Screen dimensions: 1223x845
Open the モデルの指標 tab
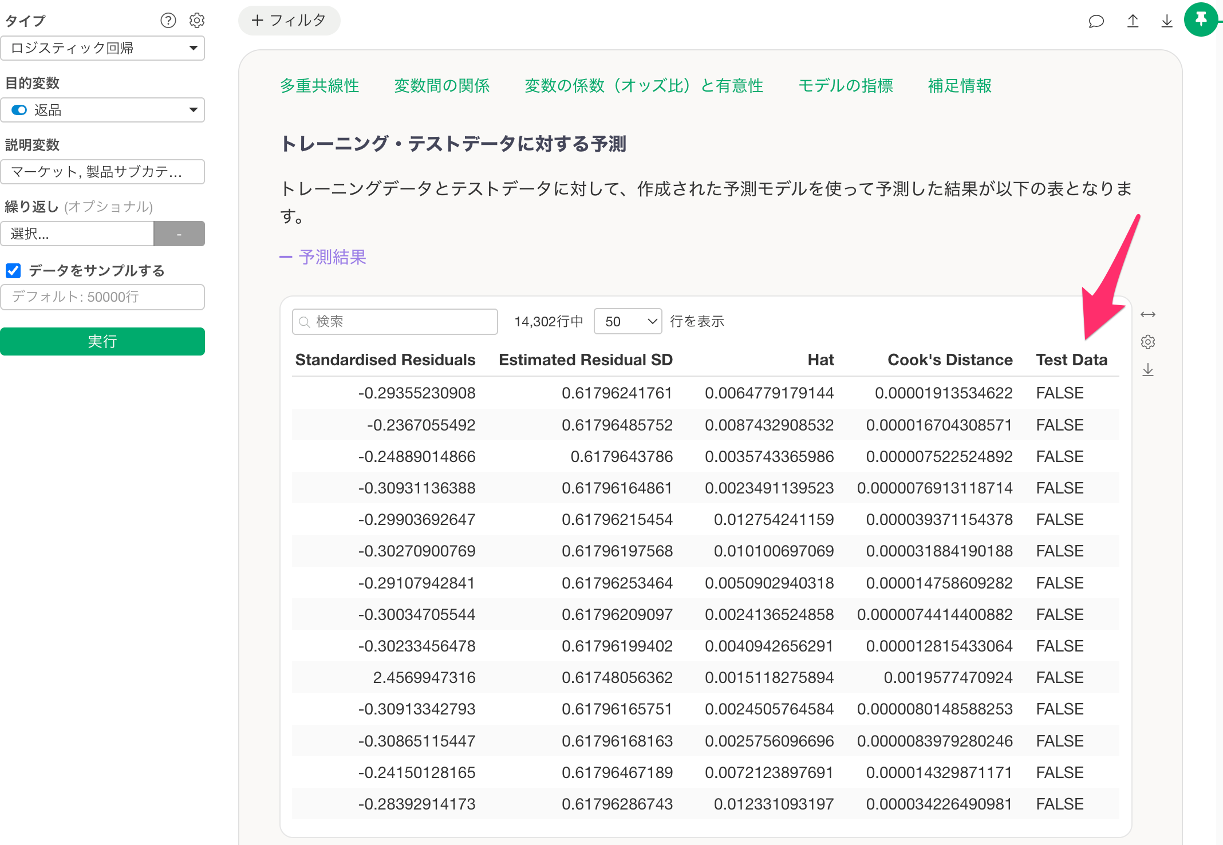845,86
